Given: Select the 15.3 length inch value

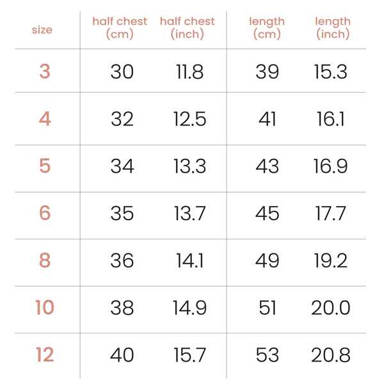Looking at the screenshot, I should (x=331, y=72).
